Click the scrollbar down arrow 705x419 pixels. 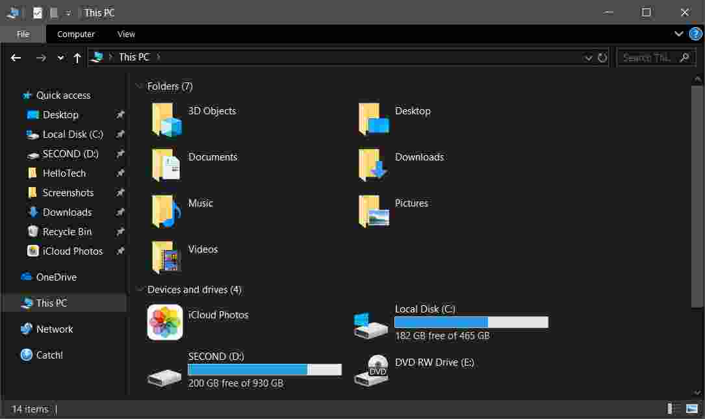point(697,393)
